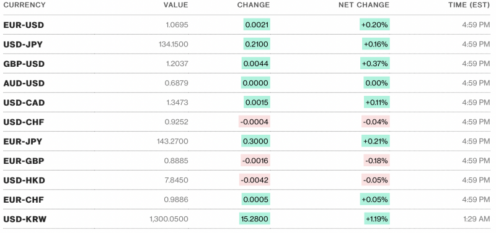Open the EUR-USD currency pair link
Screen dimensions: 496x233
[x=24, y=25]
